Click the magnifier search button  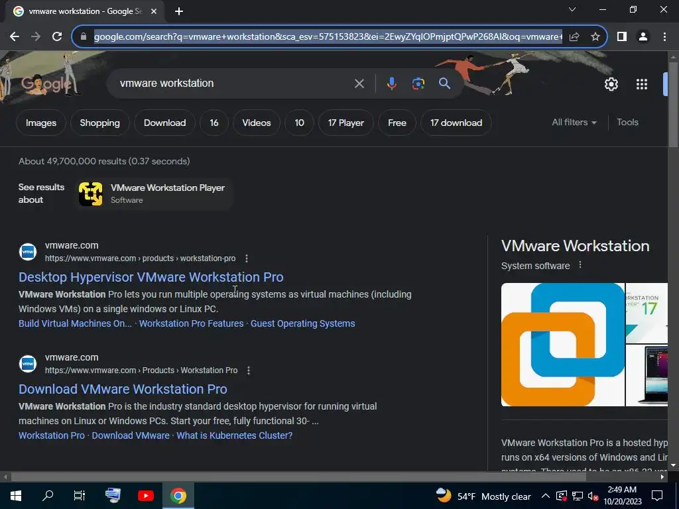coord(444,84)
